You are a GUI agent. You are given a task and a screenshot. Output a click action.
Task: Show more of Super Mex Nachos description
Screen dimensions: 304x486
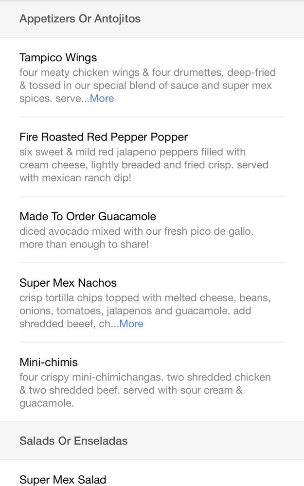tap(131, 324)
